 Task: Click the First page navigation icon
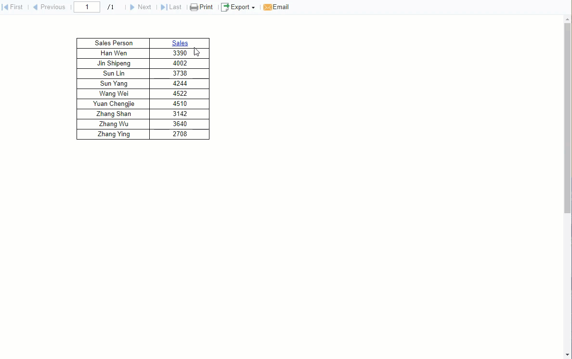pyautogui.click(x=5, y=7)
